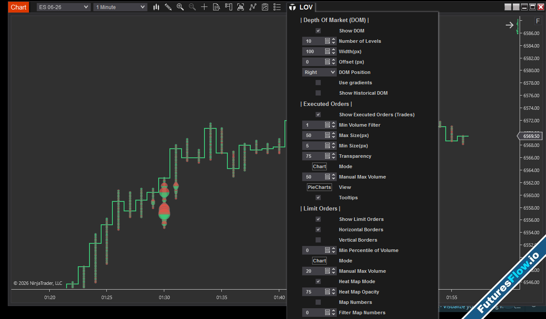
Task: Disable the Show DOM checkbox
Action: [318, 31]
